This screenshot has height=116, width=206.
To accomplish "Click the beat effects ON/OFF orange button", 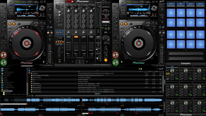I will coord(106,60).
